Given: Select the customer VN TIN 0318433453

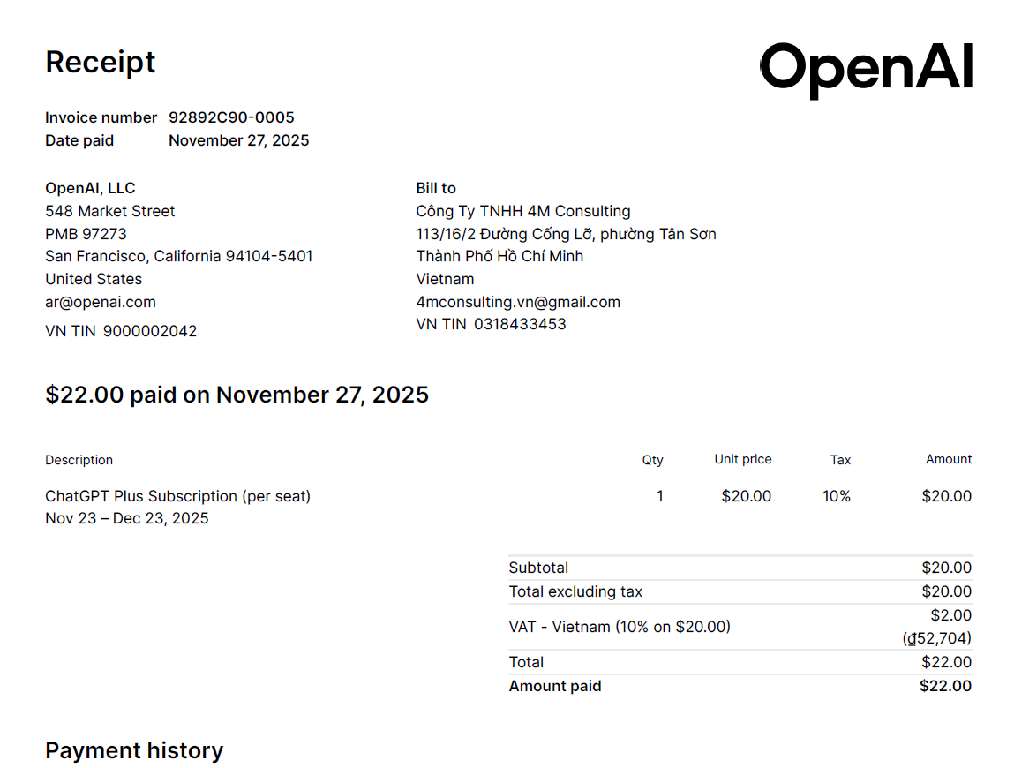Looking at the screenshot, I should tap(520, 324).
